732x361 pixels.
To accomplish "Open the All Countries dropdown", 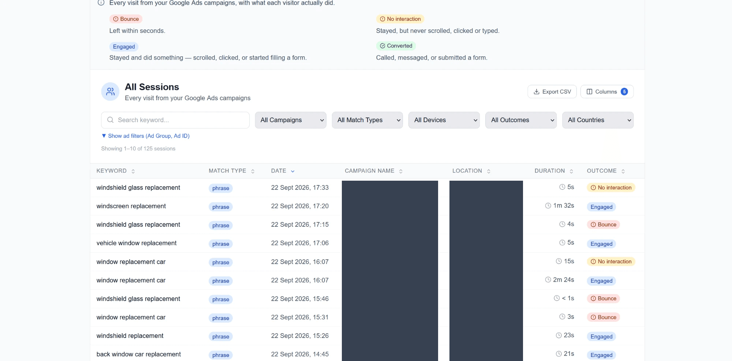I will [598, 120].
